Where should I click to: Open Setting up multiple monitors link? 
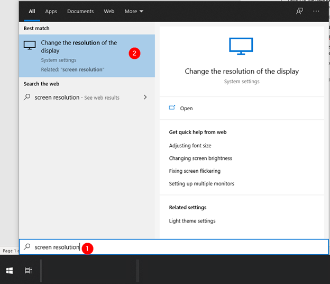coord(201,184)
